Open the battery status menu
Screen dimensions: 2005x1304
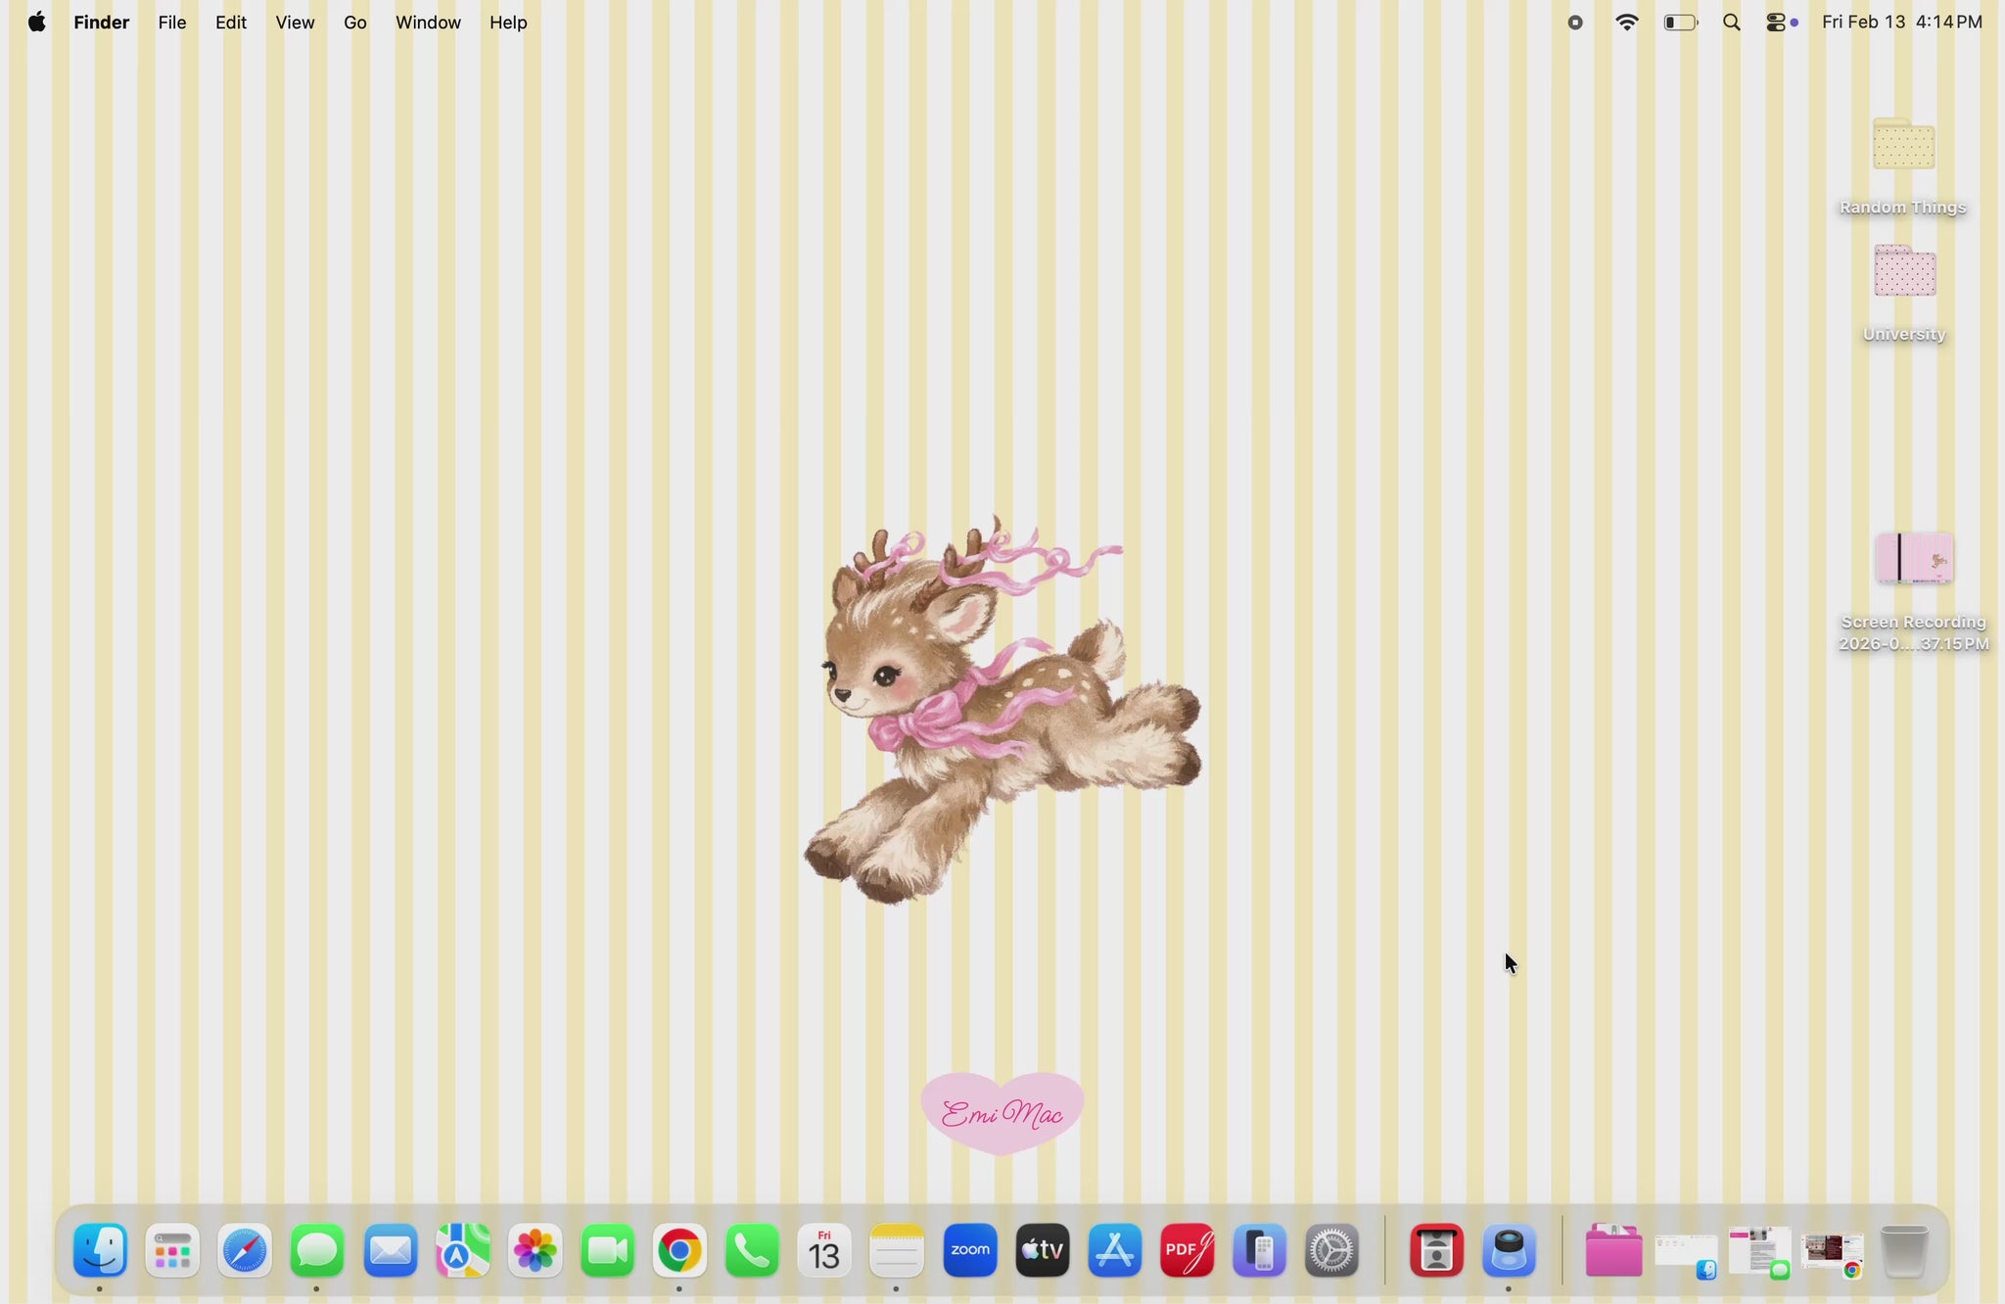click(1681, 23)
